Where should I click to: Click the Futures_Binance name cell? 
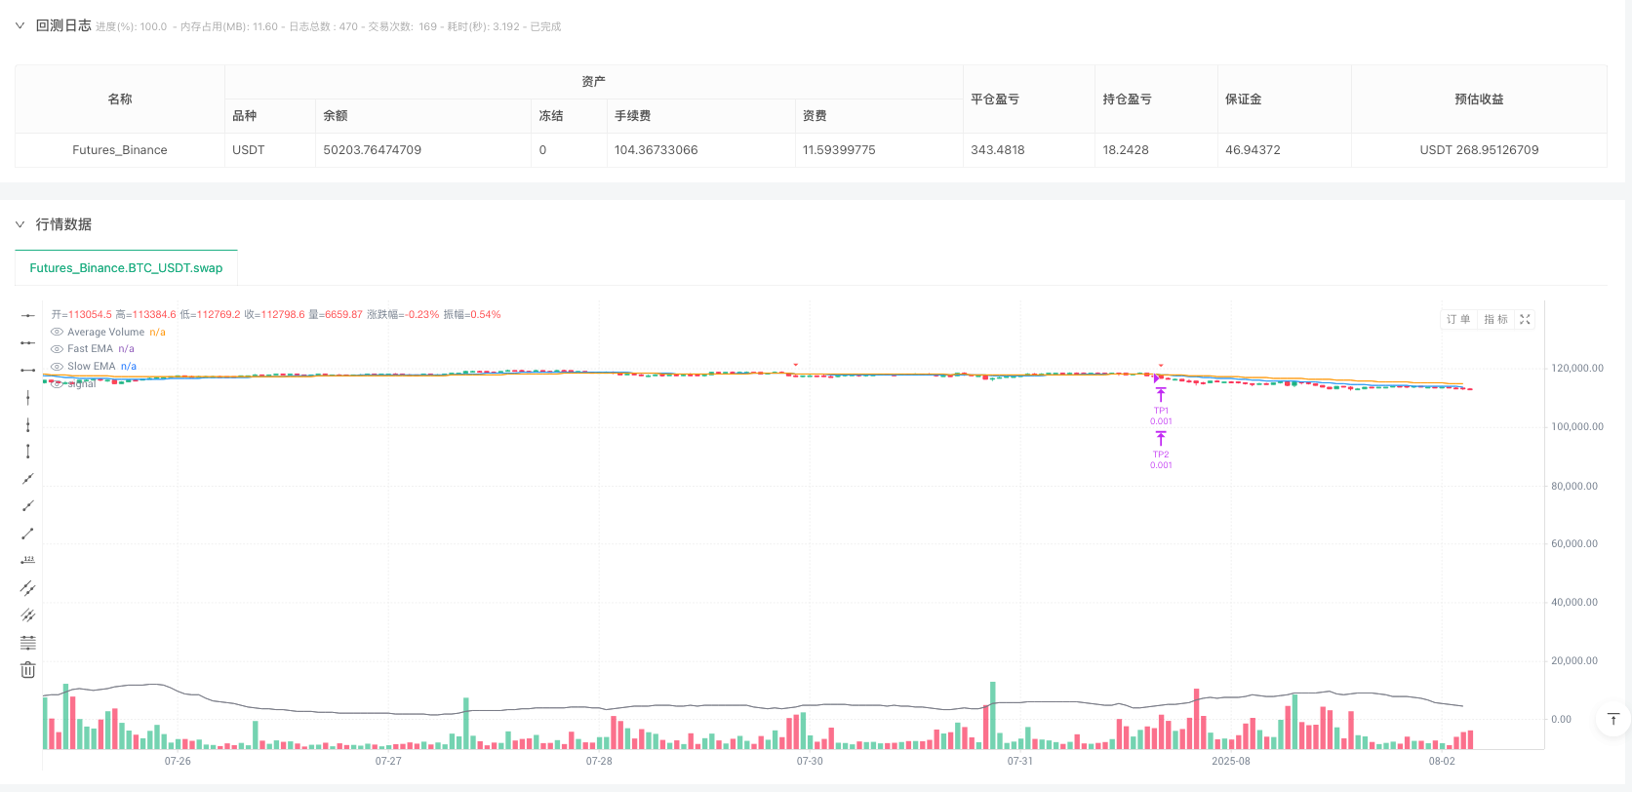120,150
